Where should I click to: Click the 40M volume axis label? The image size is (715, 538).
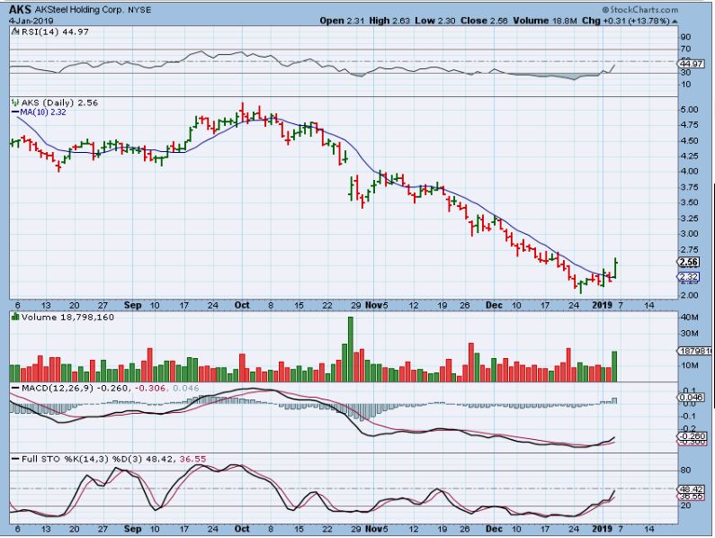click(689, 318)
